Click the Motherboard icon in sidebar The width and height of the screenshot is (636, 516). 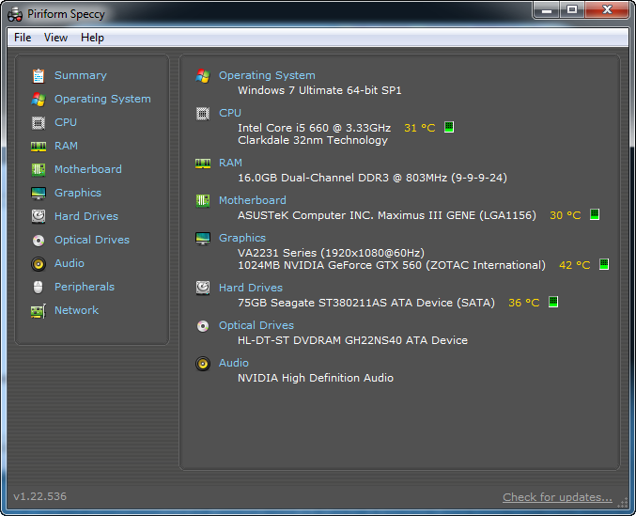point(39,169)
